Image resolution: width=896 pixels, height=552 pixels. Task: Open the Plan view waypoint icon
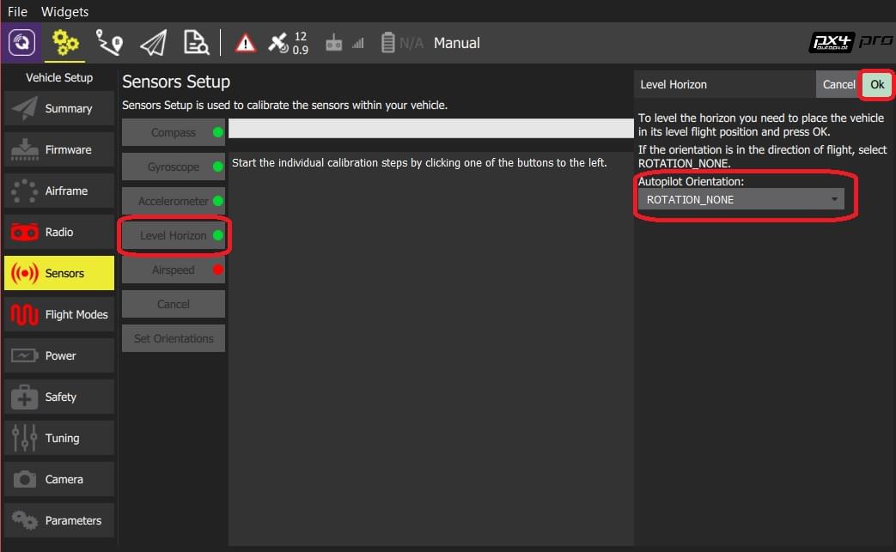pyautogui.click(x=109, y=43)
